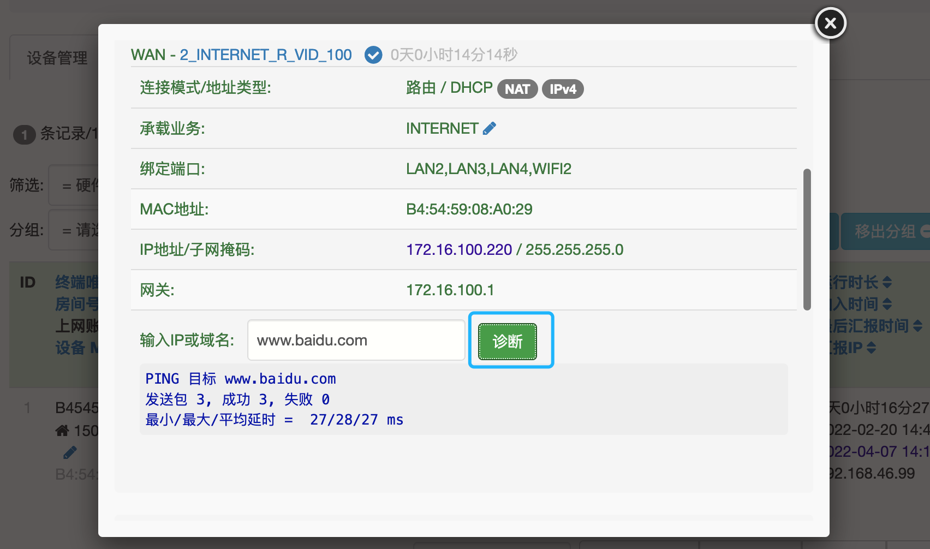Sort by 后汇报时间 column arrows

coord(917,326)
